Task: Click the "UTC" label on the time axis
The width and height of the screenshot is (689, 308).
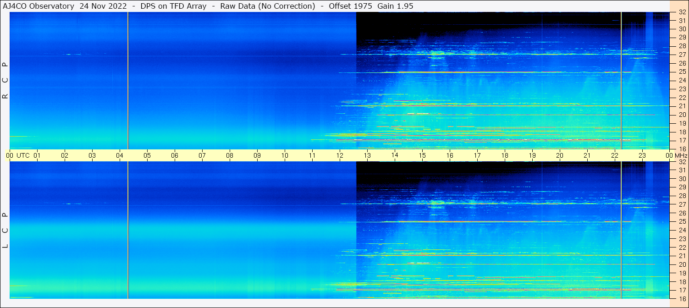Action: [x=23, y=155]
